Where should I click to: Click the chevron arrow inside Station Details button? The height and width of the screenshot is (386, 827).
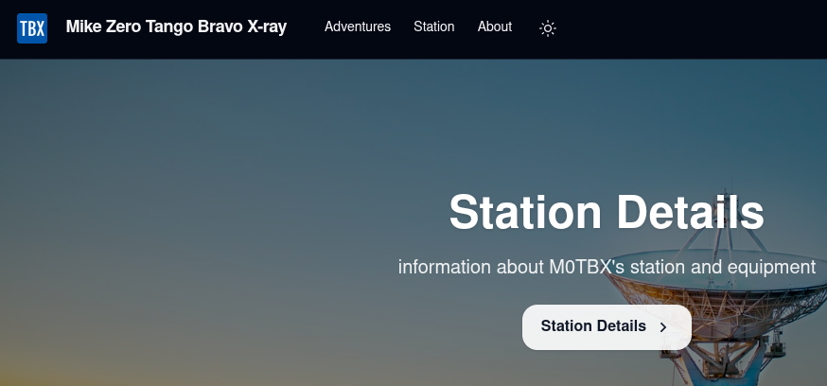pyautogui.click(x=663, y=327)
